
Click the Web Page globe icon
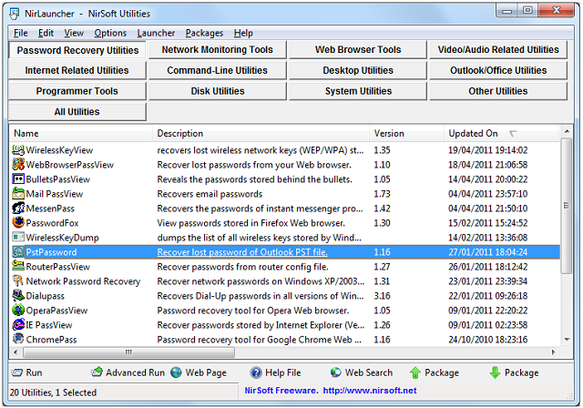click(176, 372)
